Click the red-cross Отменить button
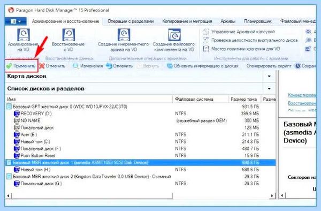Viewport: 321px width, 211px height. tap(52, 66)
